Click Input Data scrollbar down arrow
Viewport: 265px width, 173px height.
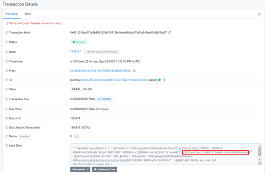coord(260,159)
